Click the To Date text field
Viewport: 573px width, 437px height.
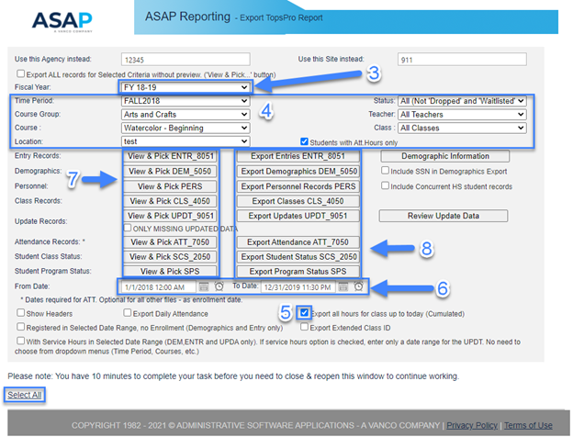coord(298,287)
